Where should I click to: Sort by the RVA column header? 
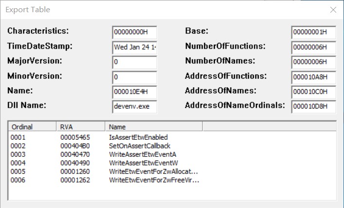(x=81, y=127)
